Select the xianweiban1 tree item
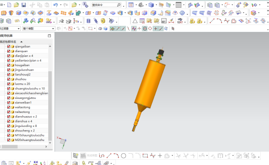 point(23,102)
